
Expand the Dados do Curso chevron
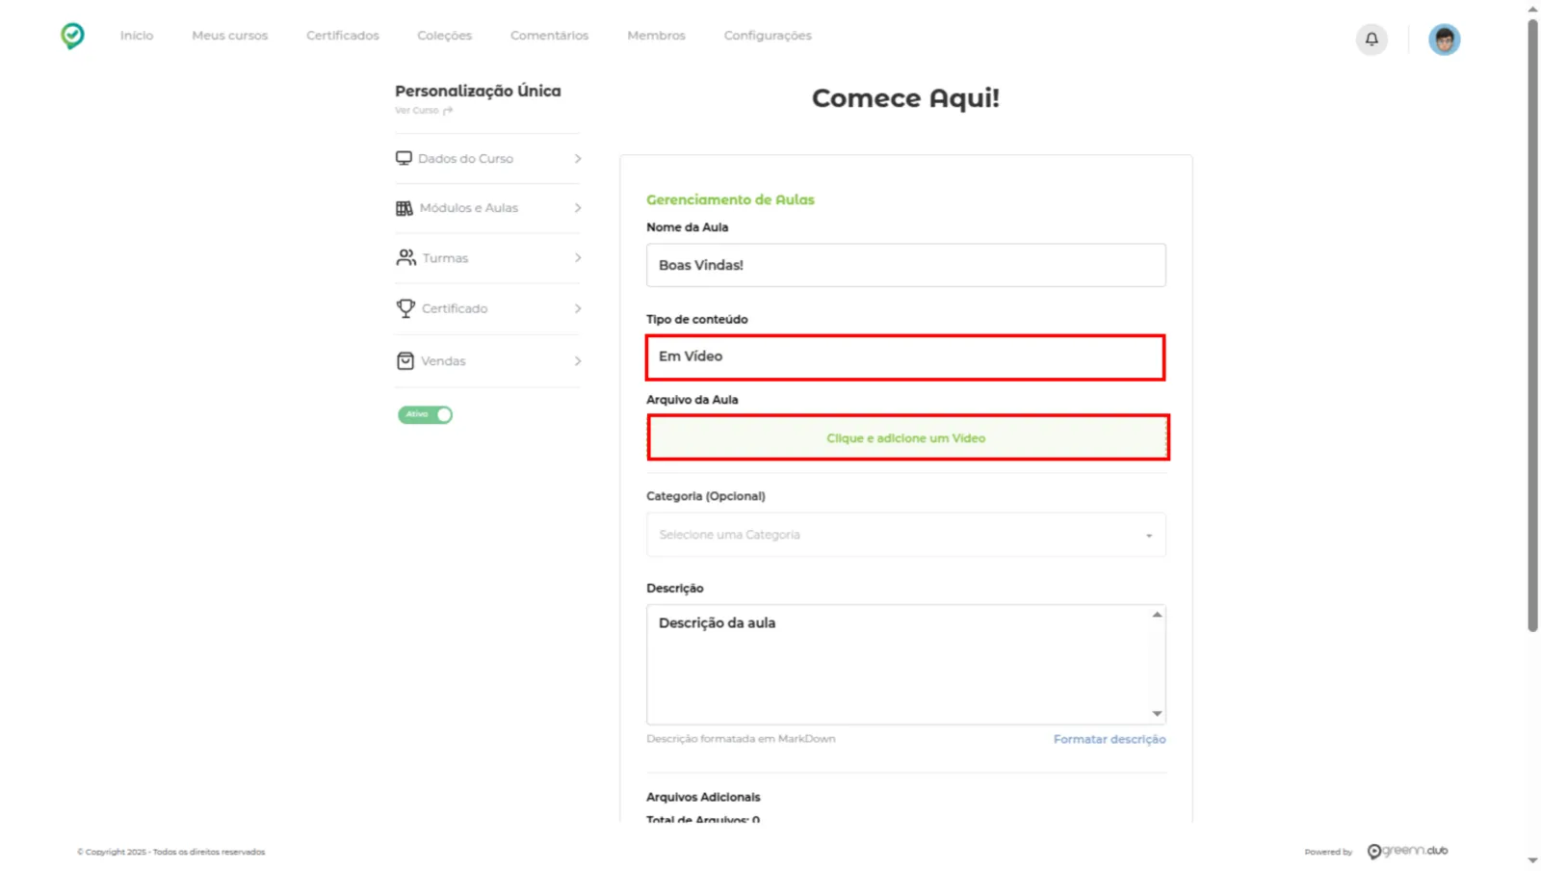[x=578, y=158]
